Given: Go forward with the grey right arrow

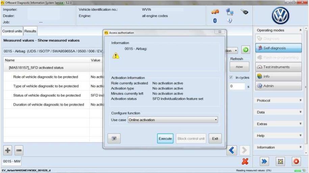Looking at the screenshot, I should coord(244,150).
